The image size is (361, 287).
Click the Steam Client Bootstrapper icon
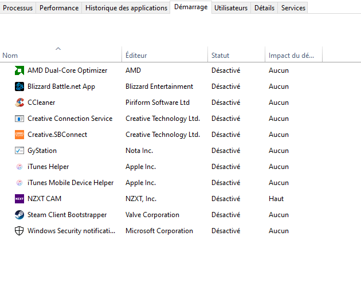tap(19, 215)
